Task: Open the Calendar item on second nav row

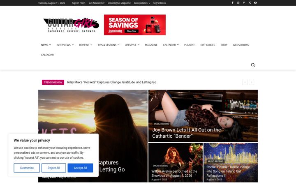Action: [47, 55]
